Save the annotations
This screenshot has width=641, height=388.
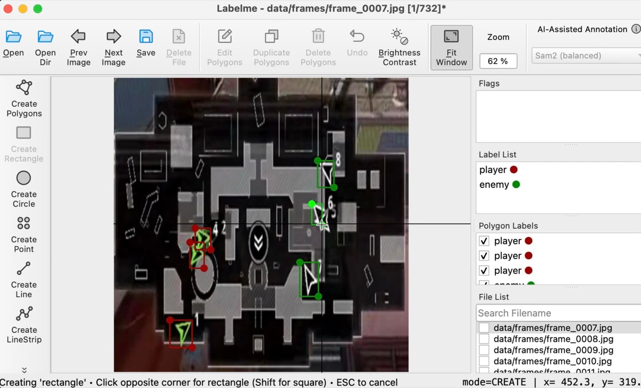(146, 43)
